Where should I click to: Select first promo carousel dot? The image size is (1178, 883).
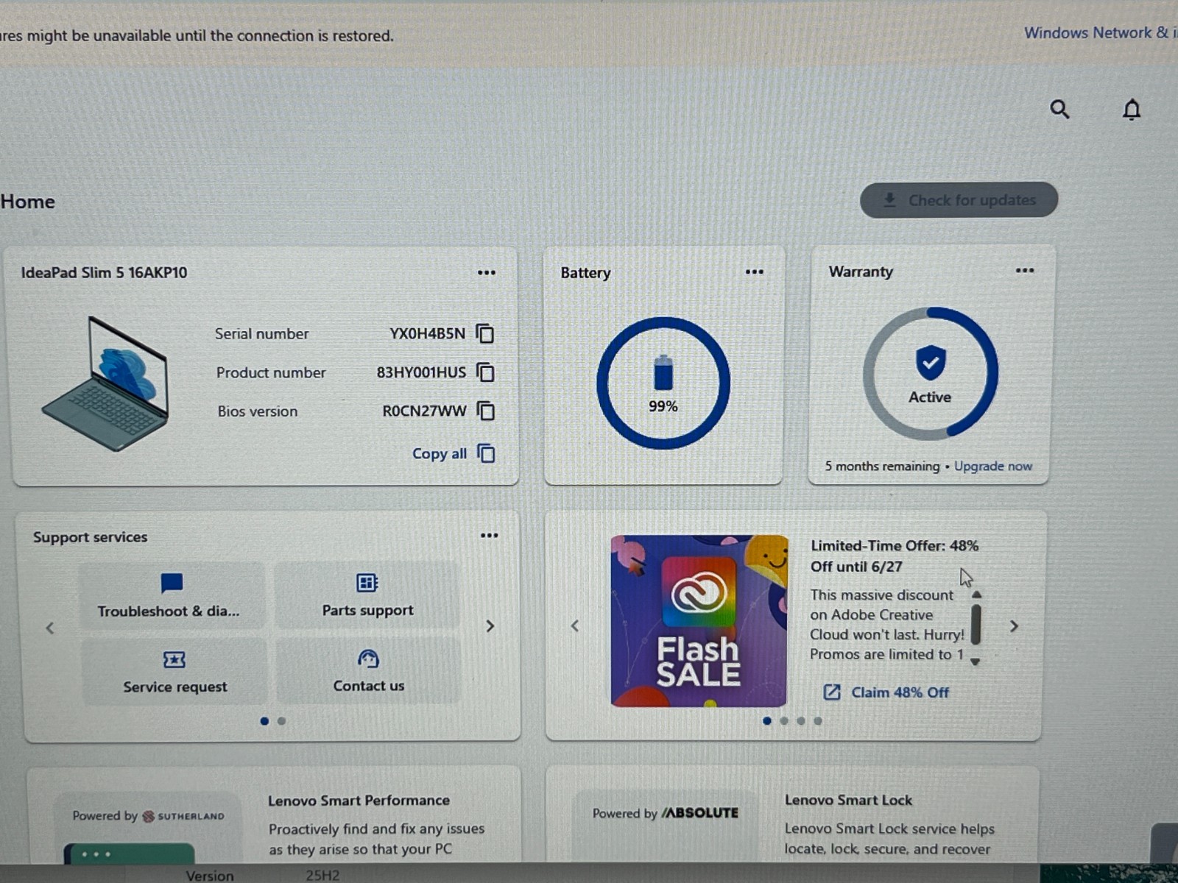click(x=767, y=721)
